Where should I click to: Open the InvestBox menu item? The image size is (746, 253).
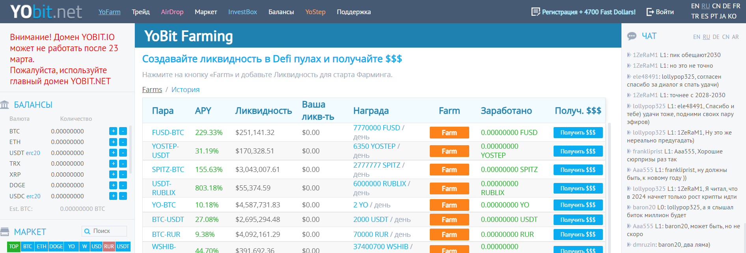pyautogui.click(x=242, y=12)
